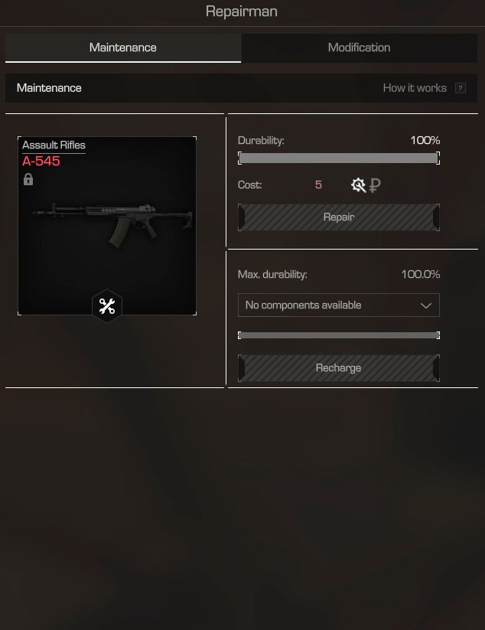Click the lock icon under A-545
The height and width of the screenshot is (630, 485).
click(28, 179)
